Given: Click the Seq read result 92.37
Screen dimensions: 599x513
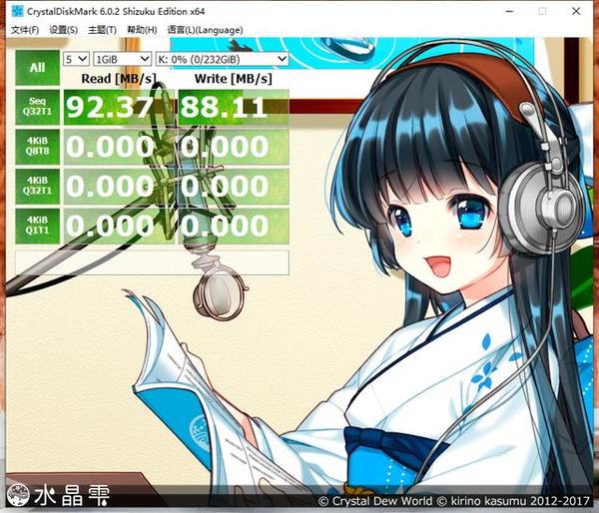Looking at the screenshot, I should (119, 107).
